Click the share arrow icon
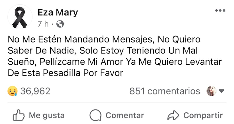Image resolution: width=234 pixels, height=124 pixels. [x=173, y=115]
